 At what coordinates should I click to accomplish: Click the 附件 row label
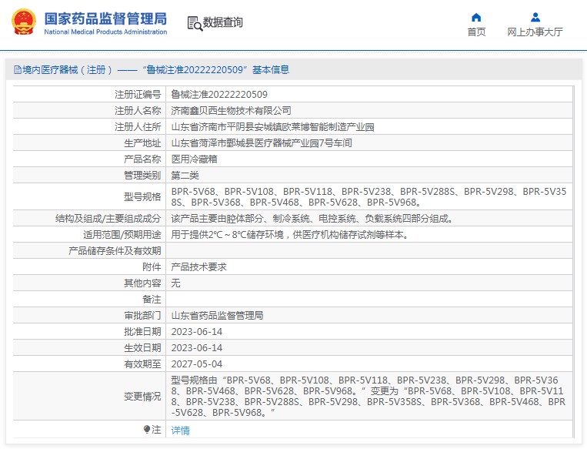152,266
